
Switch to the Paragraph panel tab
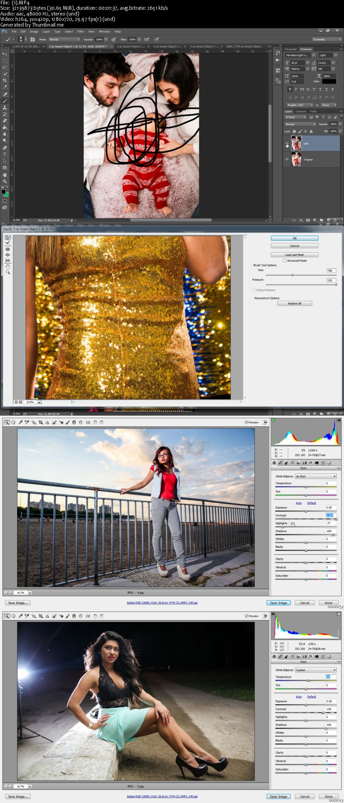pos(291,49)
